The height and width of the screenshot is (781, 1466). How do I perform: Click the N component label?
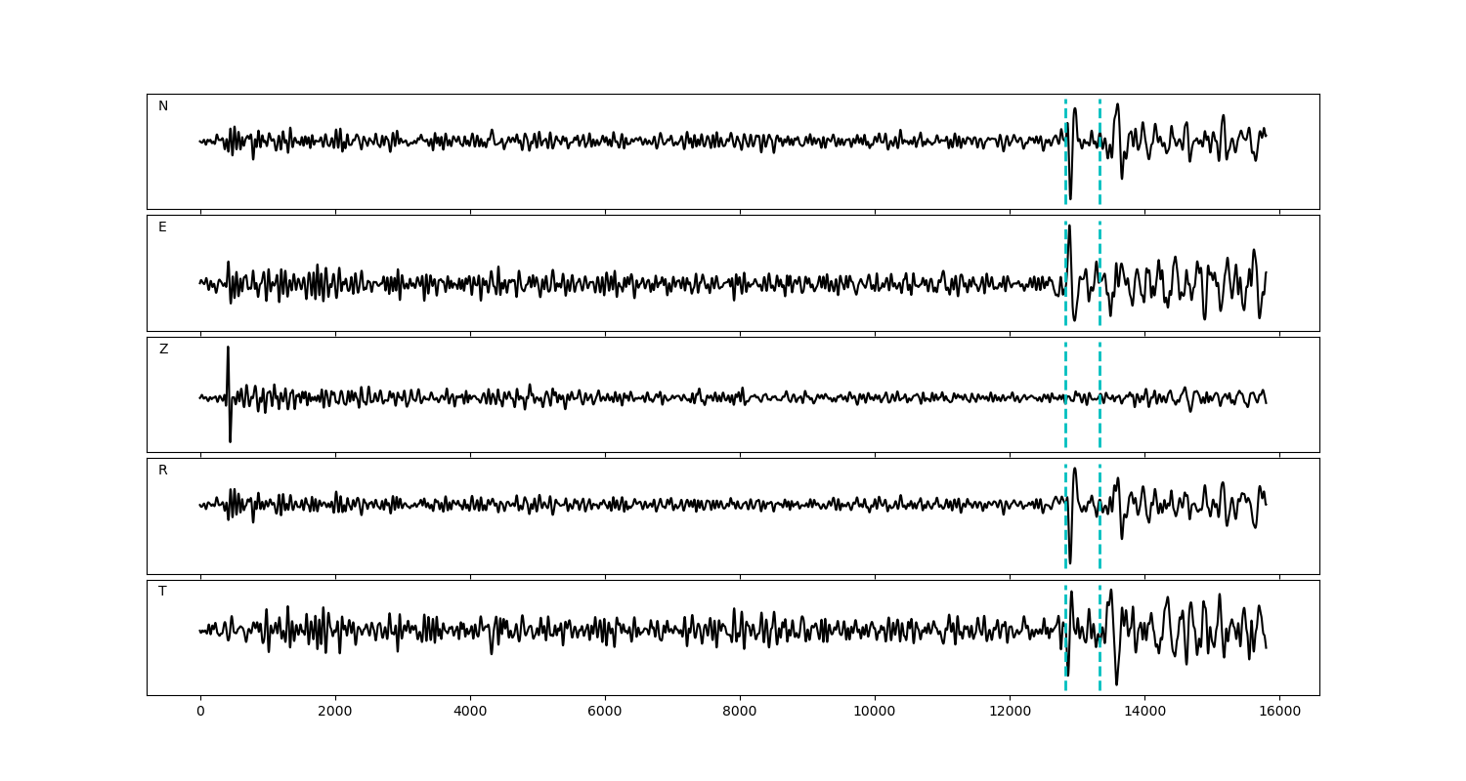(x=163, y=106)
